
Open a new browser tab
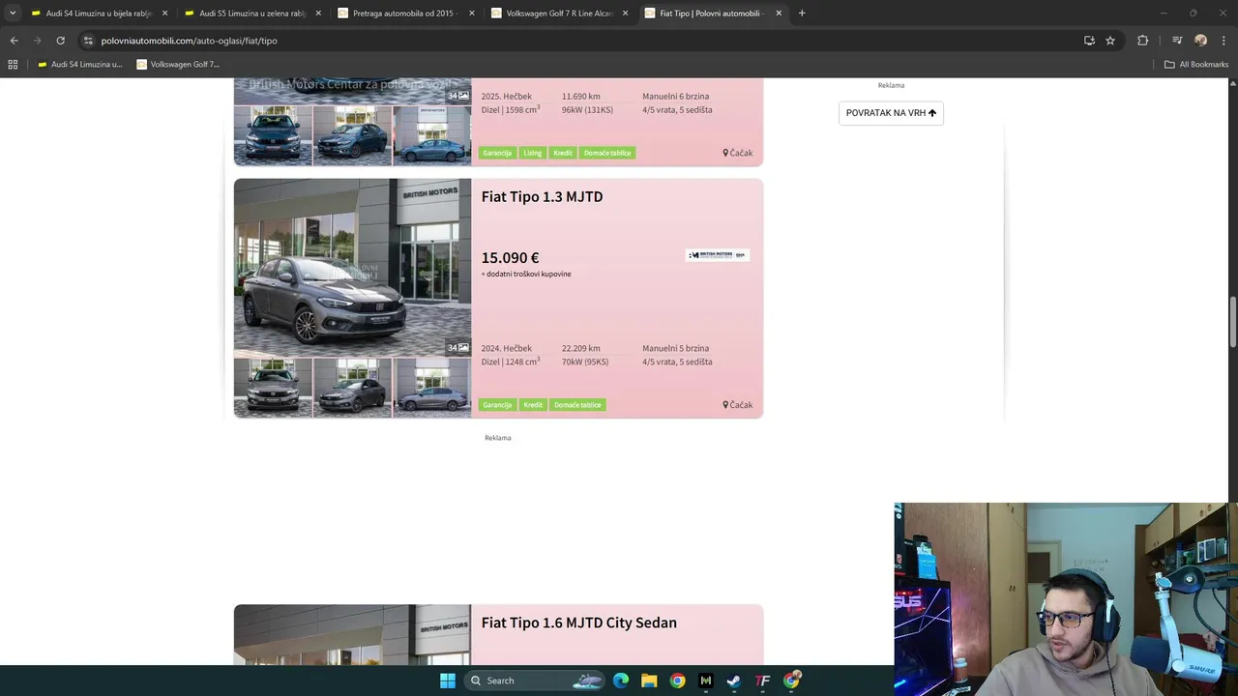[802, 14]
